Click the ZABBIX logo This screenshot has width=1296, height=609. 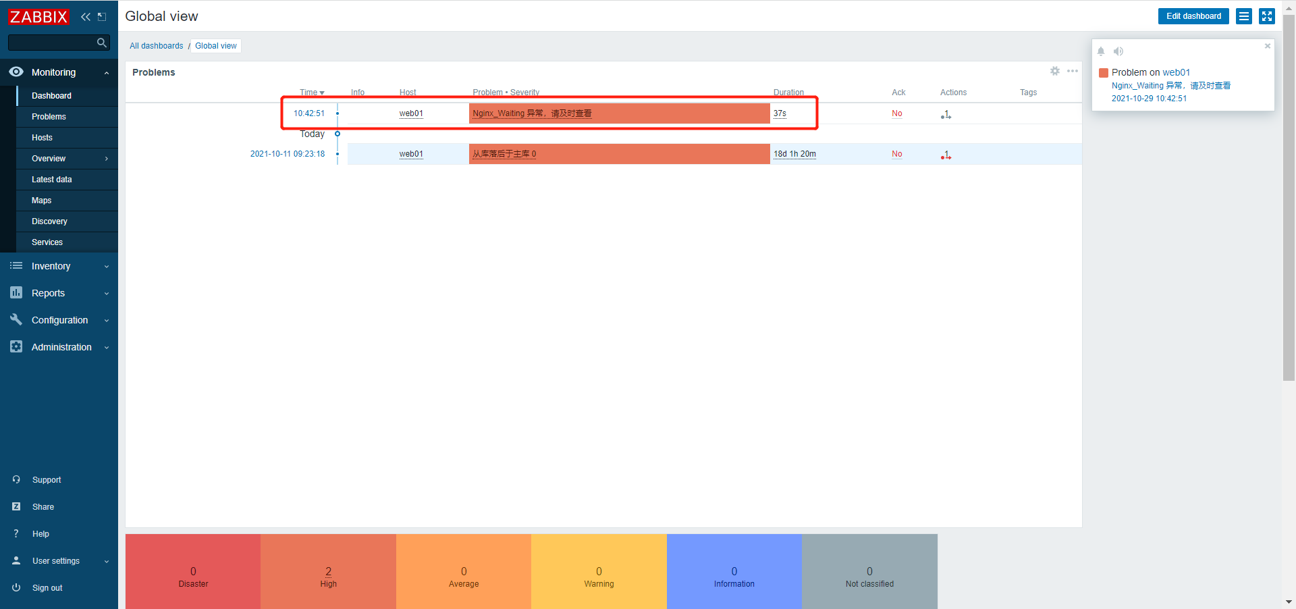[x=38, y=17]
